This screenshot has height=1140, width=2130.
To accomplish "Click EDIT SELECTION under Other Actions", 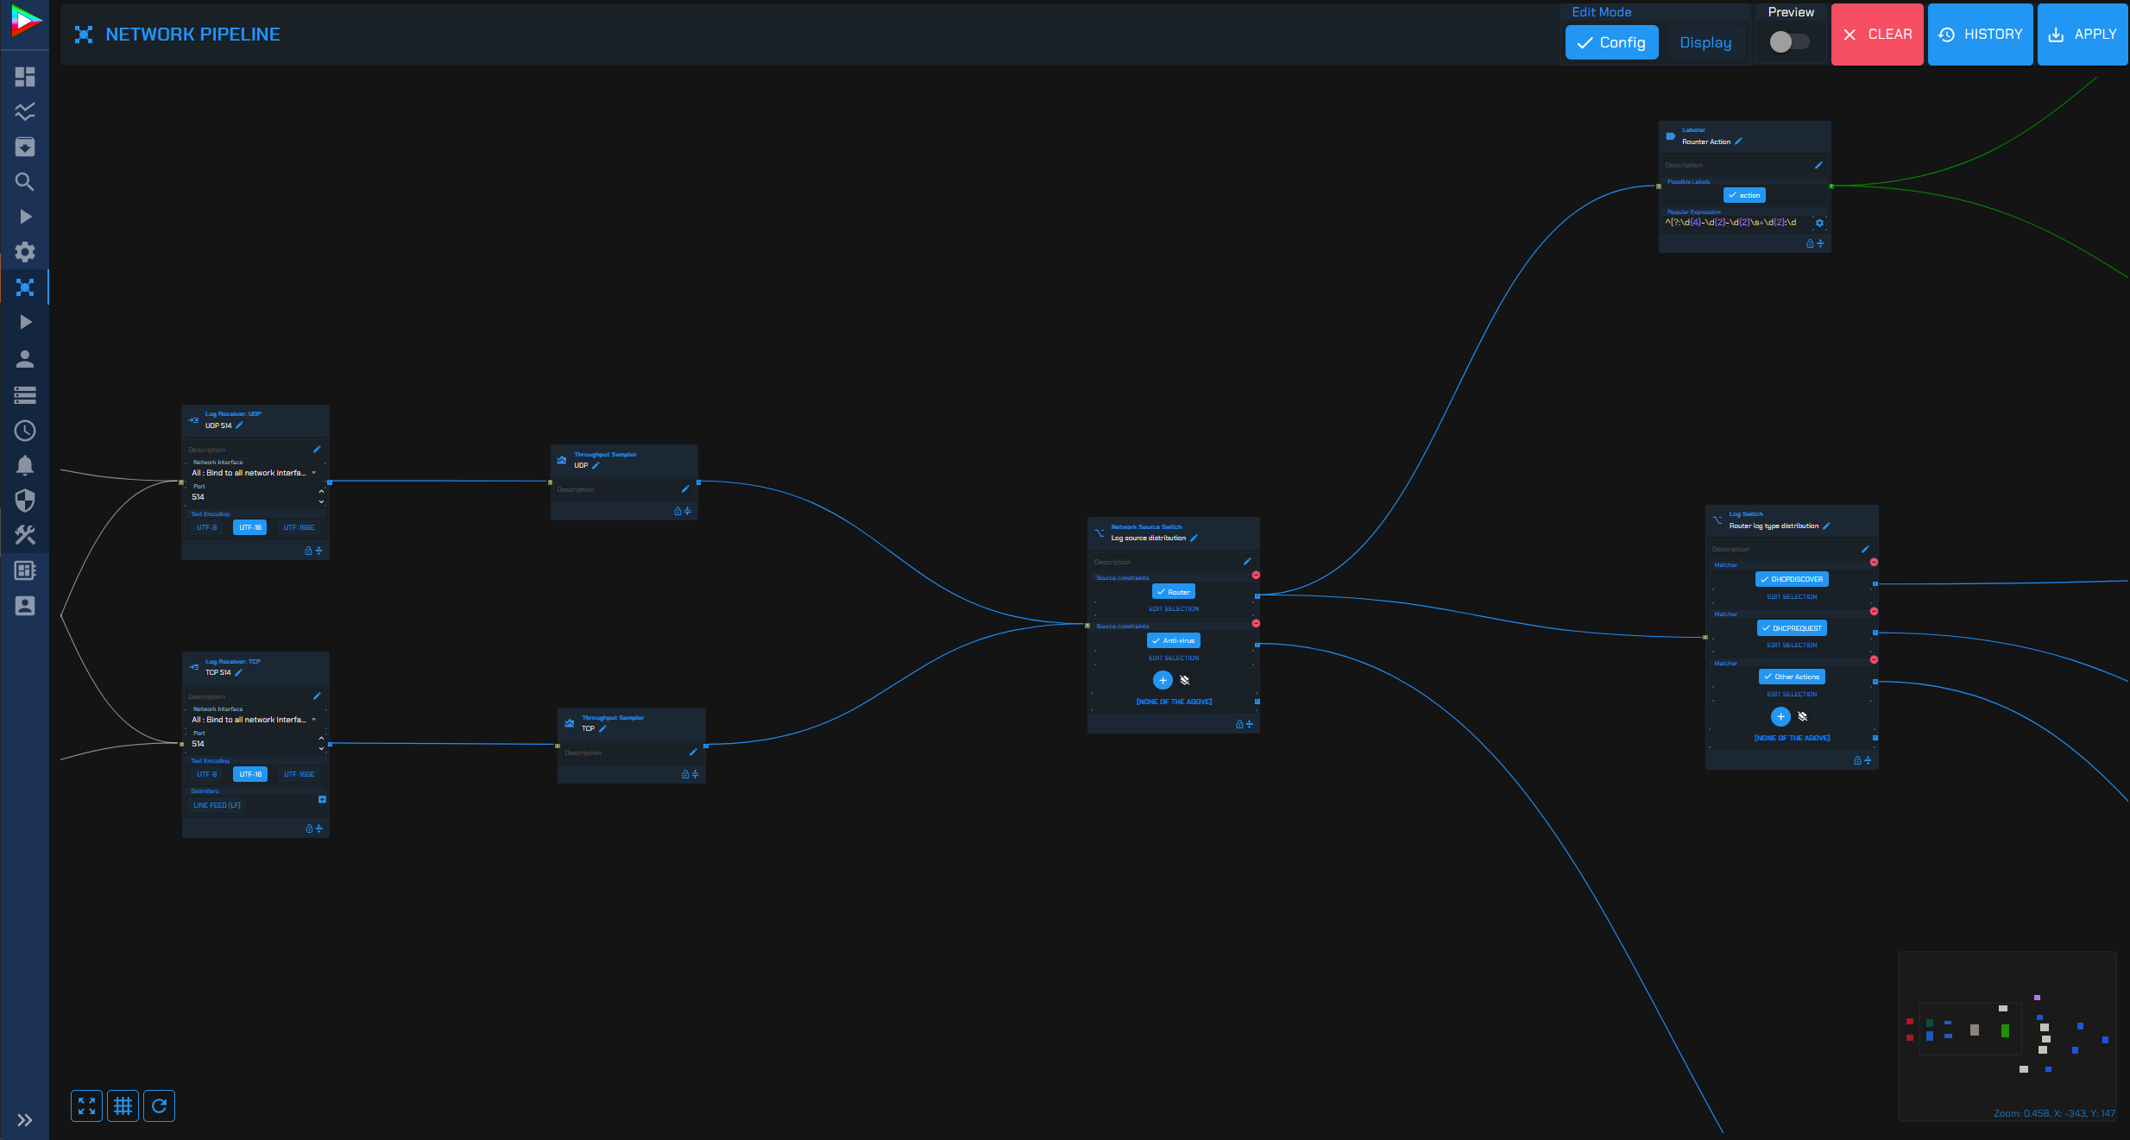I will pos(1792,694).
